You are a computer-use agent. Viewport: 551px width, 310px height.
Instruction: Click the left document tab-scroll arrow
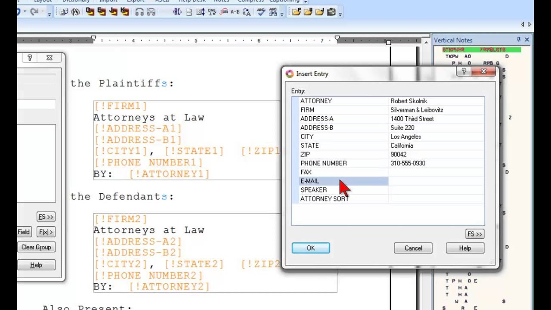(x=523, y=25)
